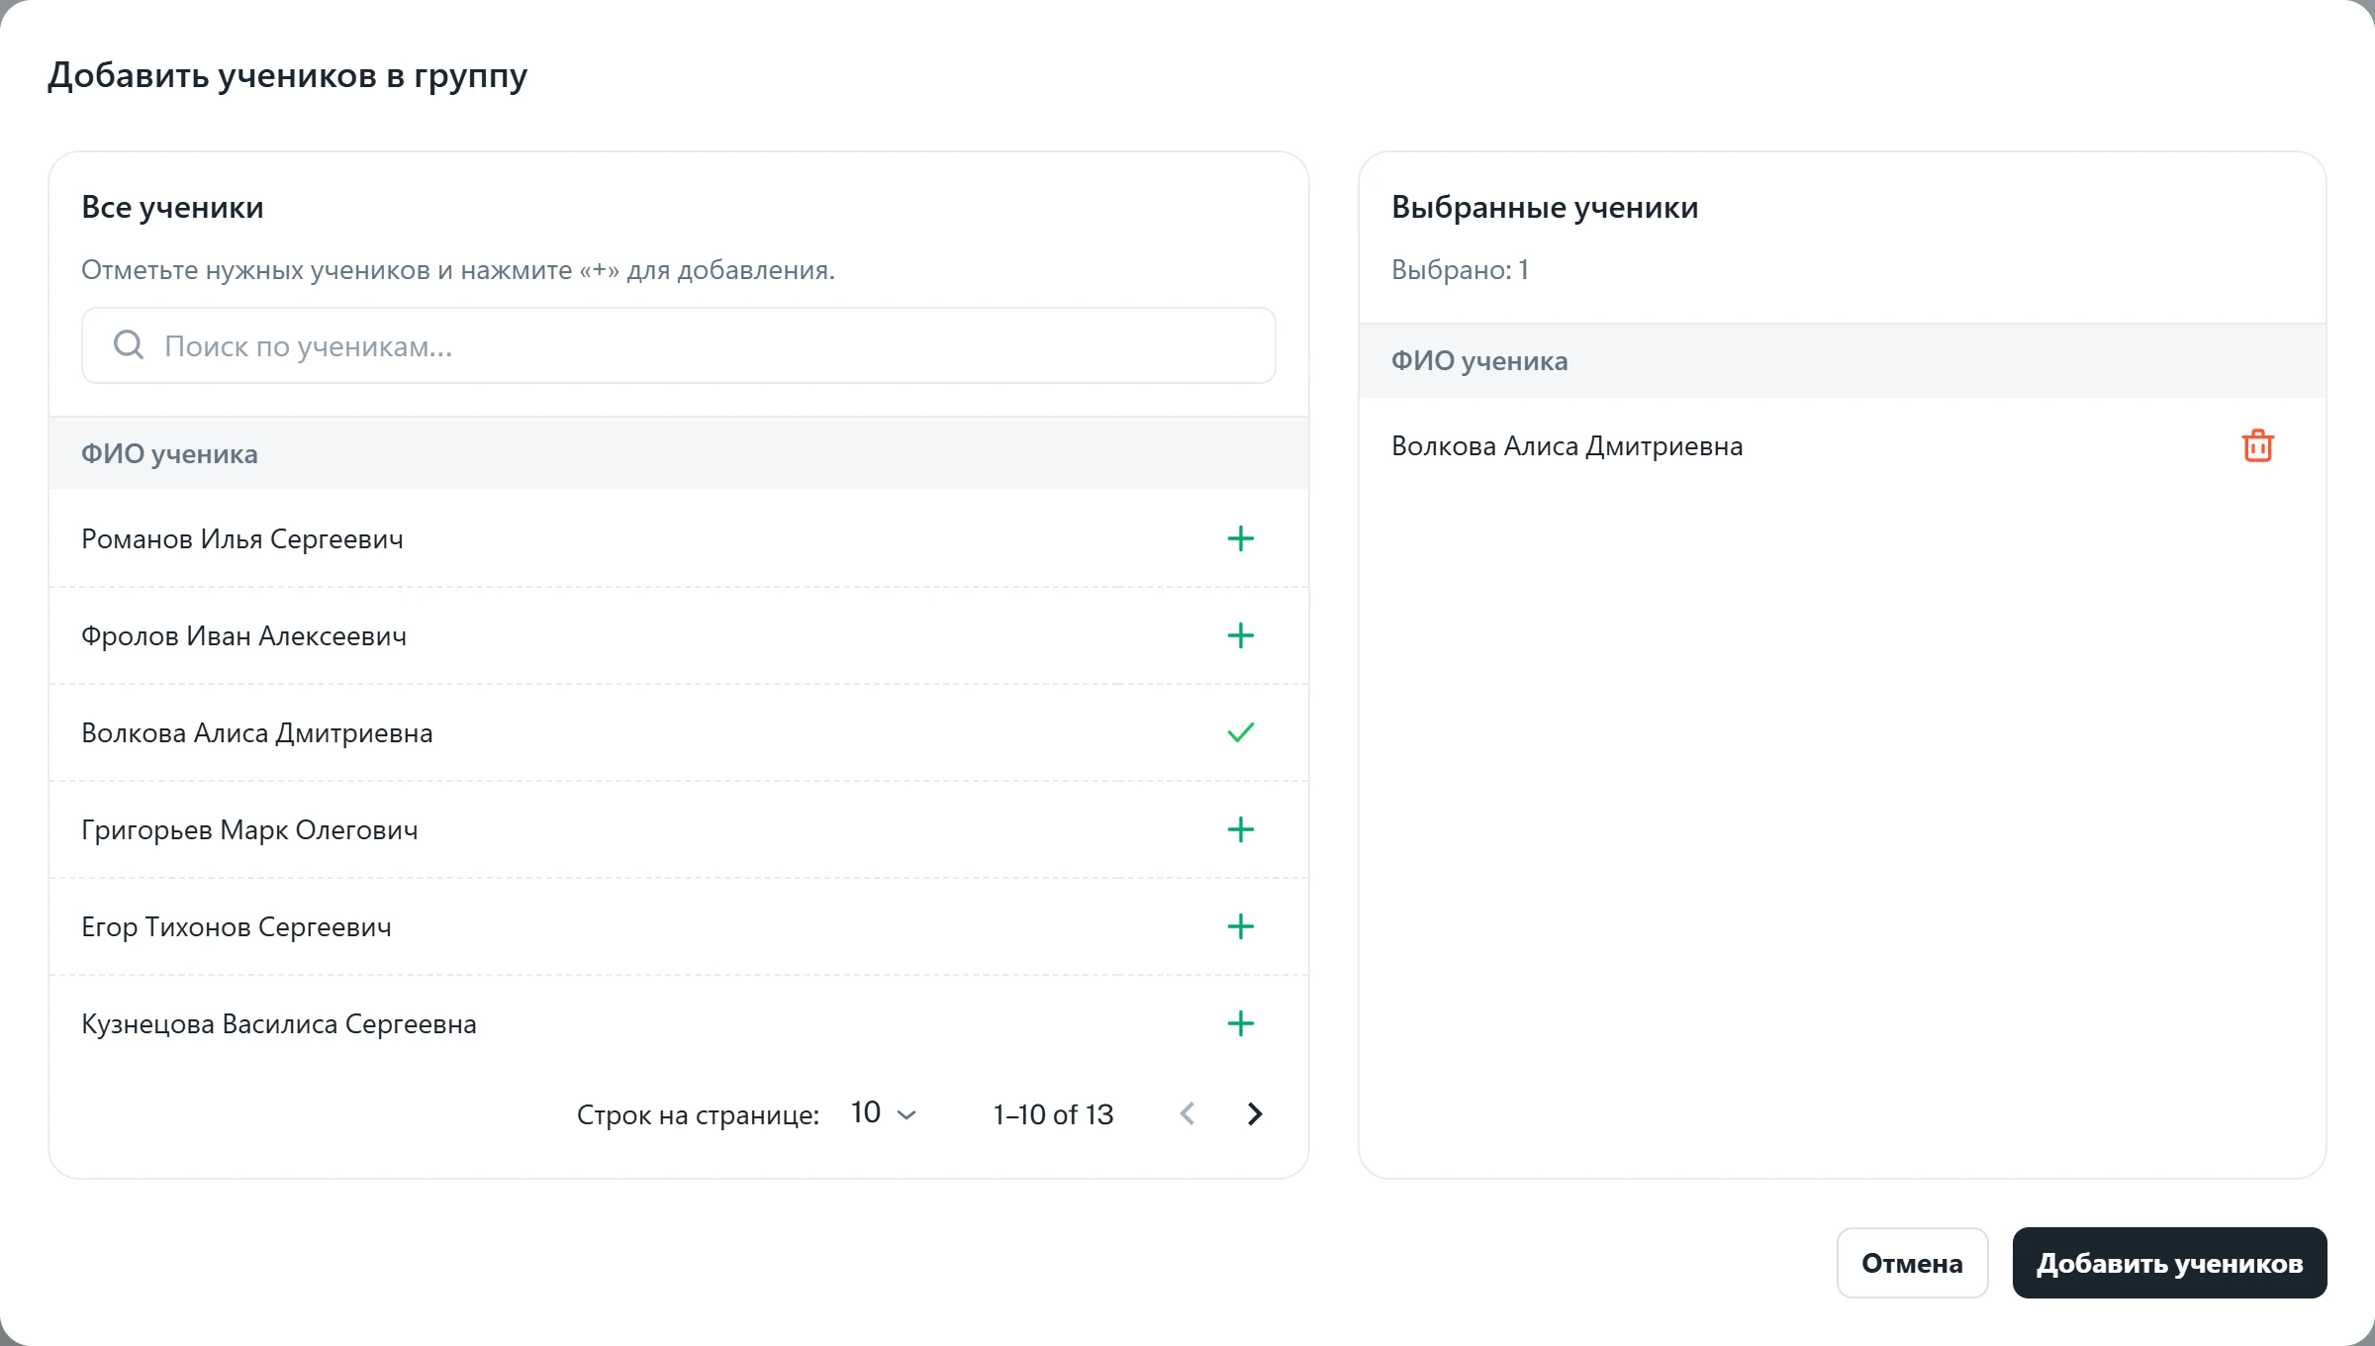Image resolution: width=2375 pixels, height=1346 pixels.
Task: Add Романов Илья Сергеевич with plus icon
Action: coord(1240,538)
